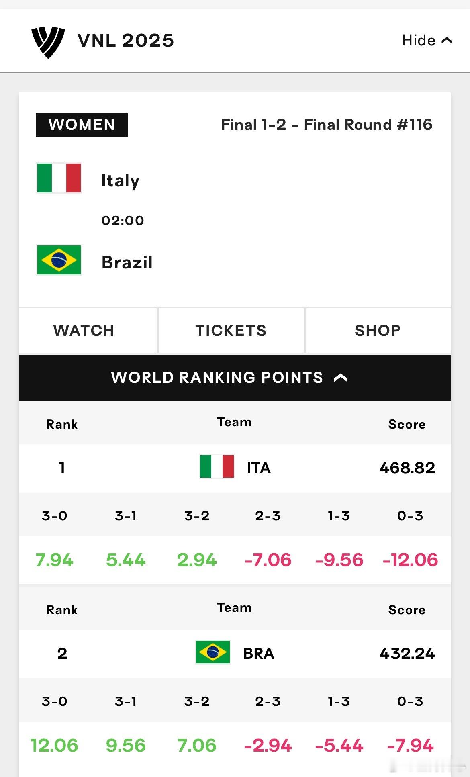Collapse the panel with Hide chevron

point(427,40)
